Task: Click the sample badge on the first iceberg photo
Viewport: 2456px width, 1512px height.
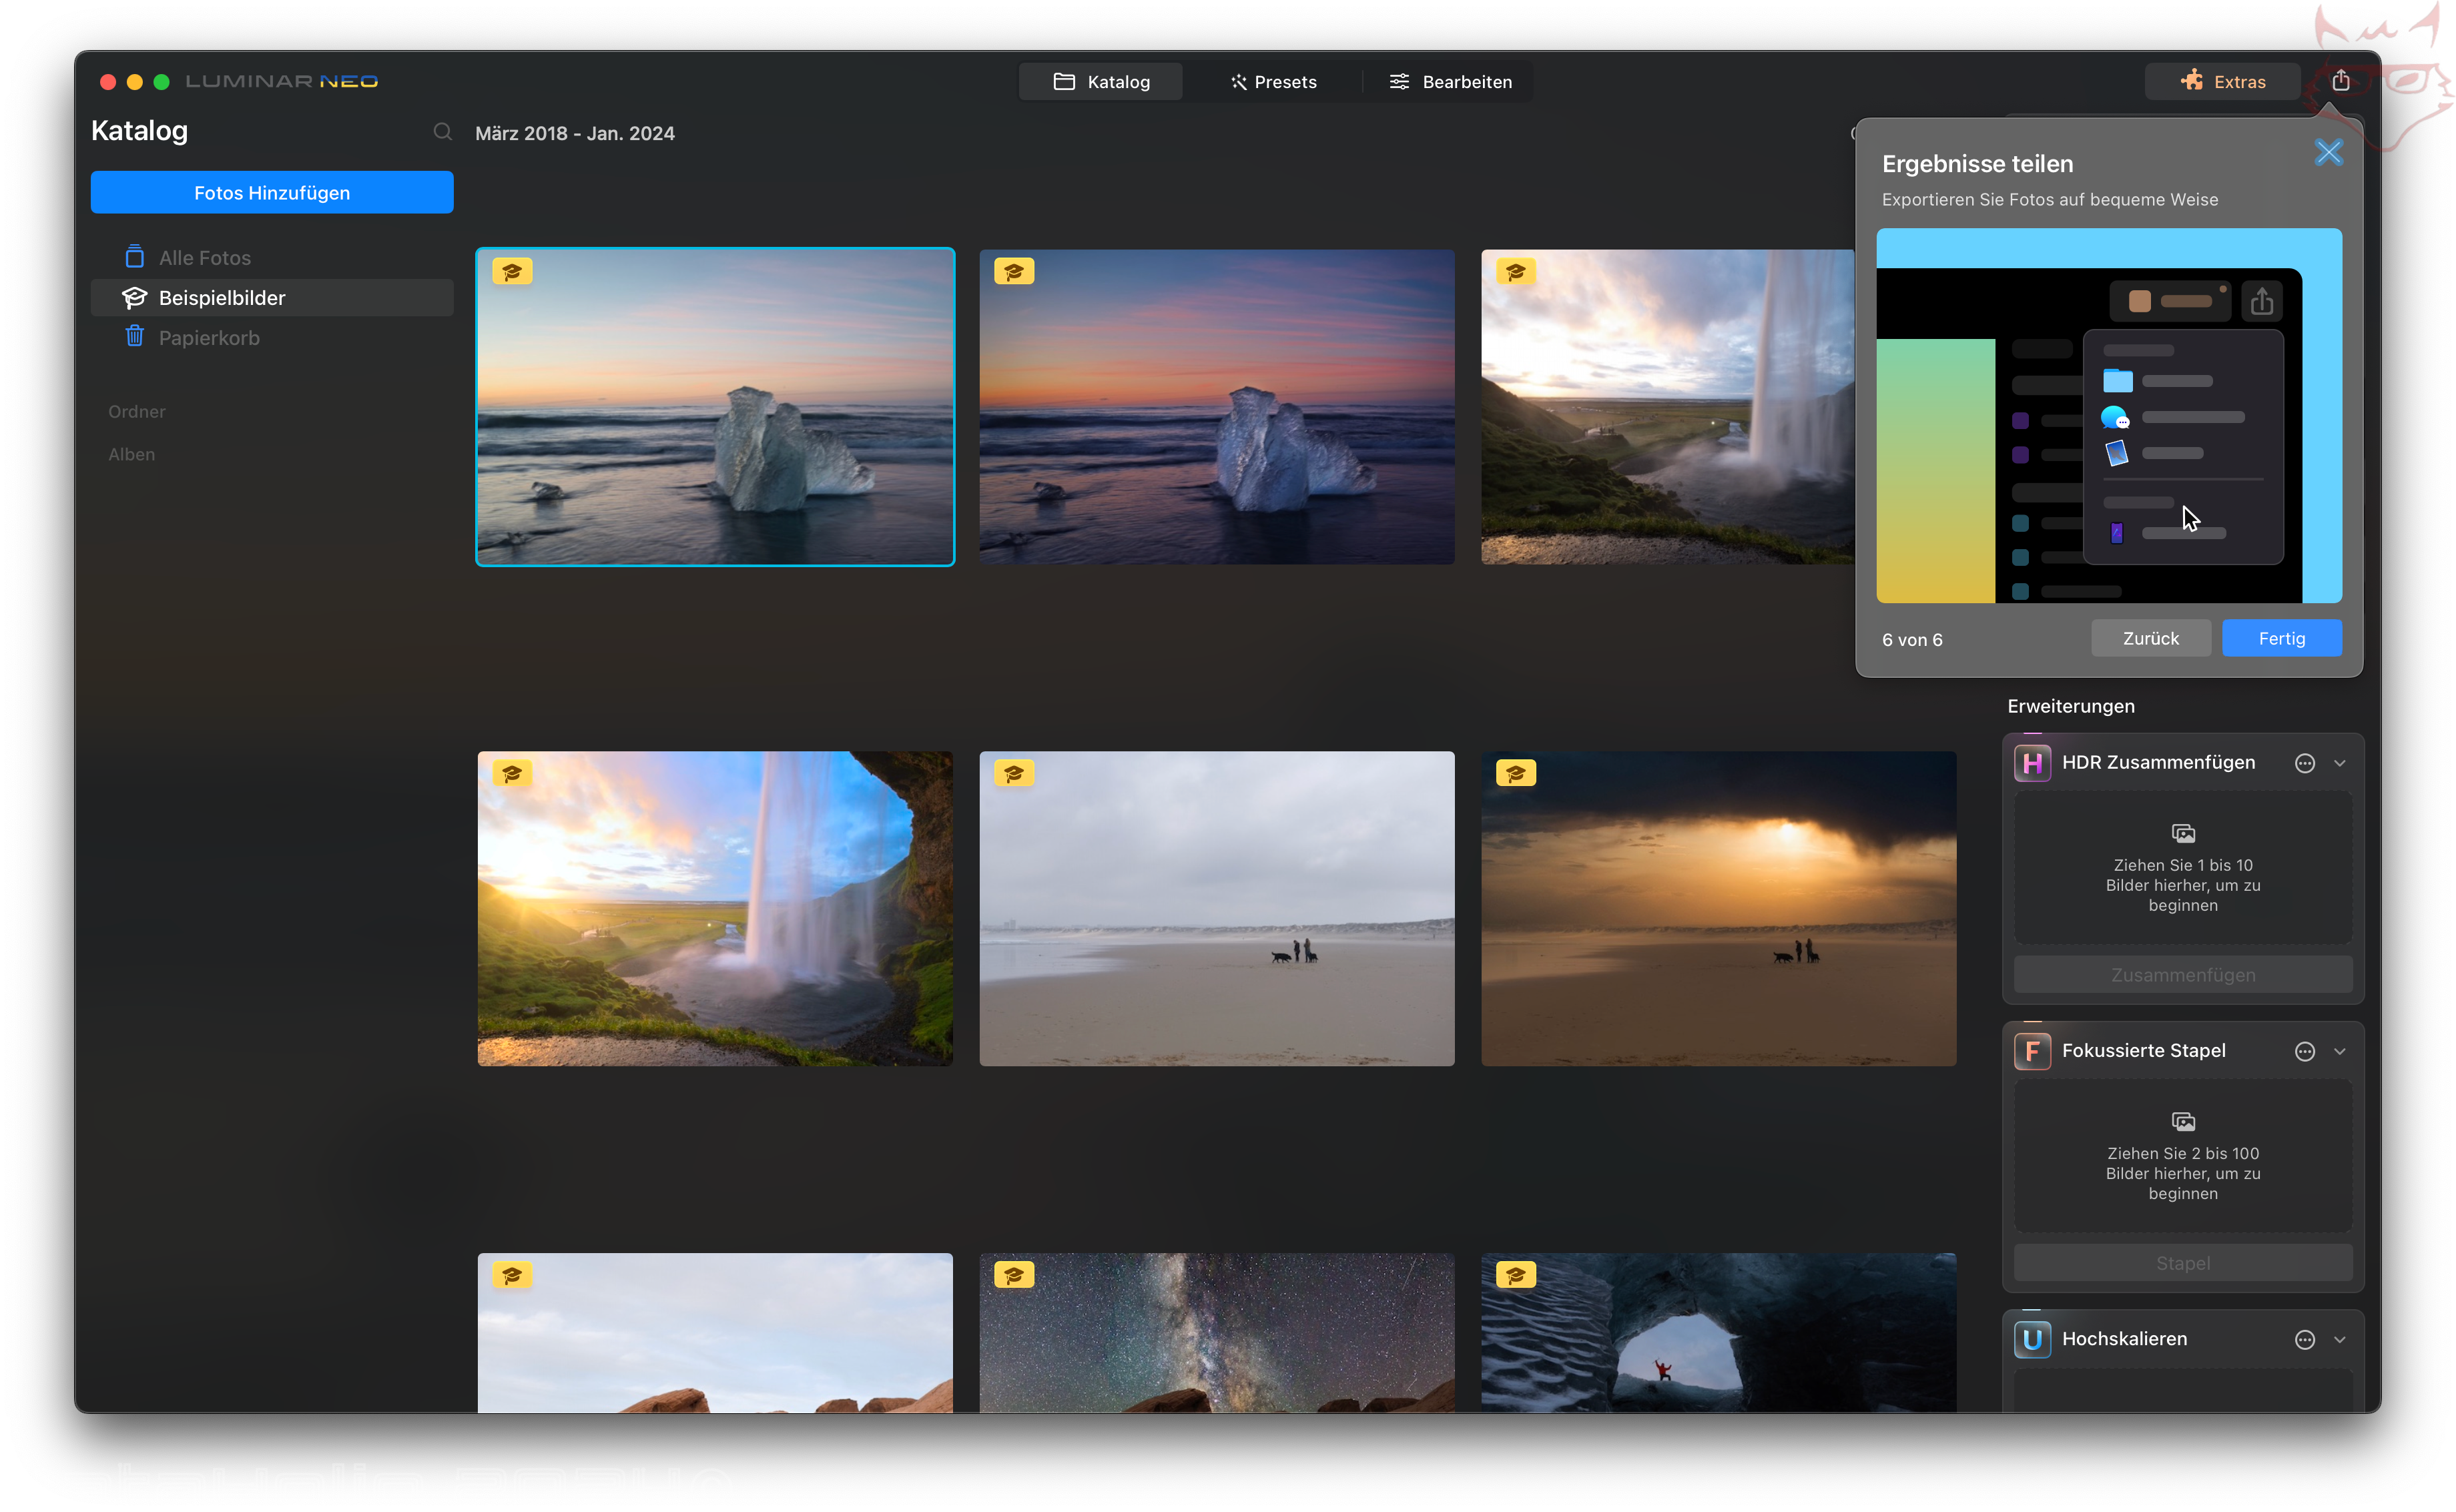Action: tap(512, 271)
